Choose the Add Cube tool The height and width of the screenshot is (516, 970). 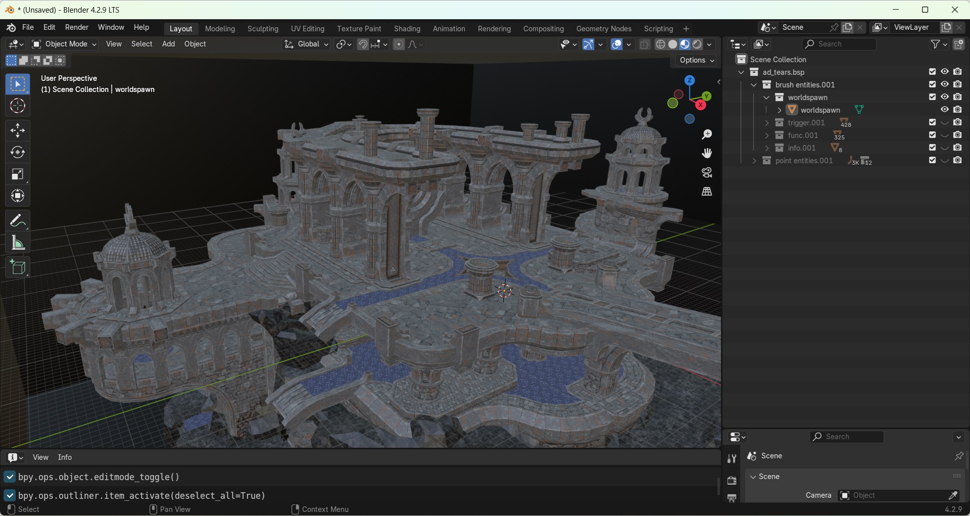coord(18,267)
